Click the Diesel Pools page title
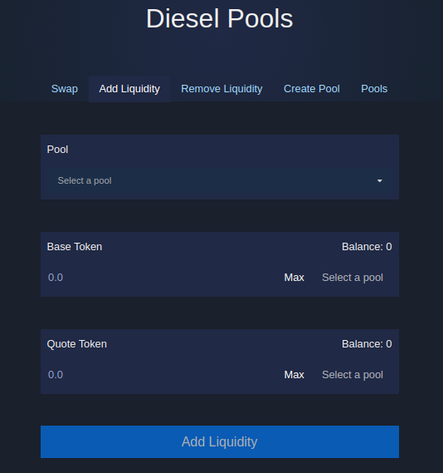Image resolution: width=443 pixels, height=473 pixels. [219, 18]
